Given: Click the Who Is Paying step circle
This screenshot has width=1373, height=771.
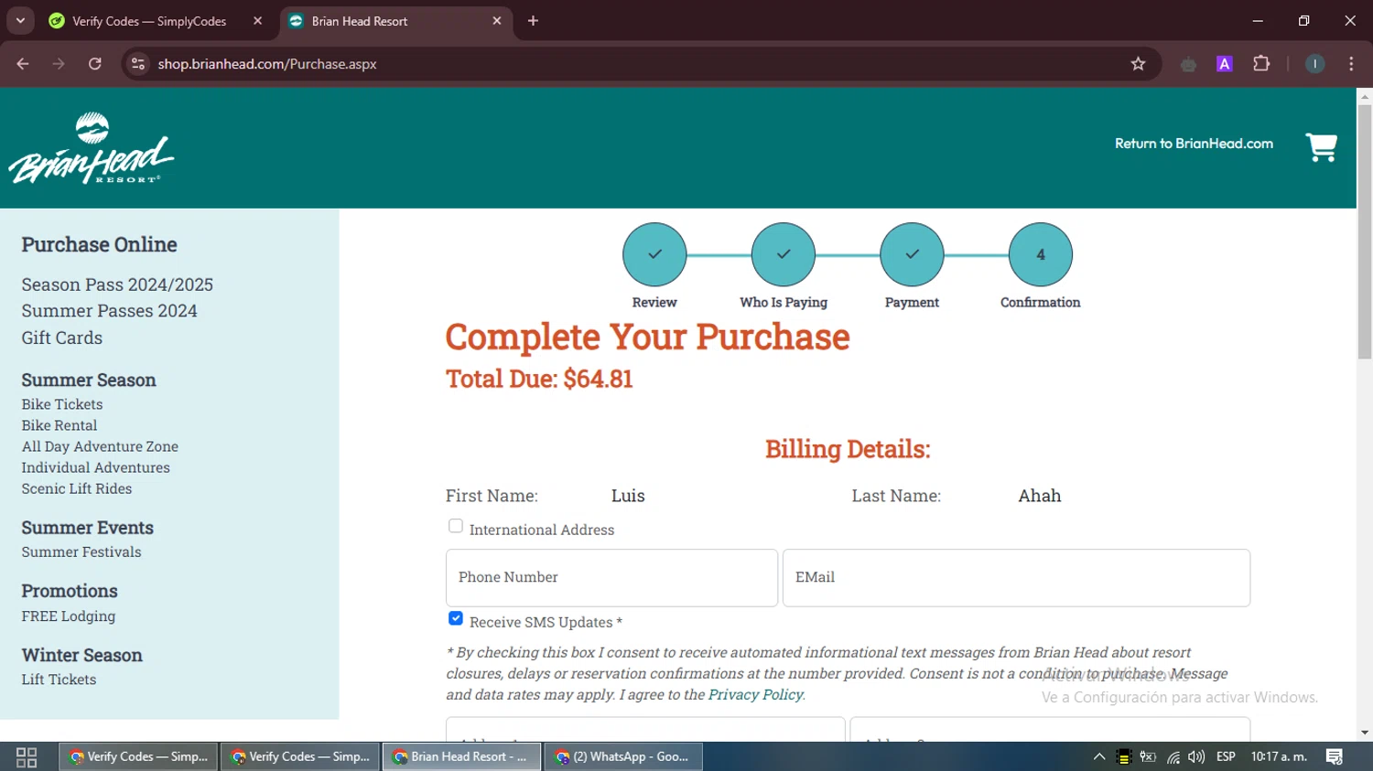Looking at the screenshot, I should [784, 254].
